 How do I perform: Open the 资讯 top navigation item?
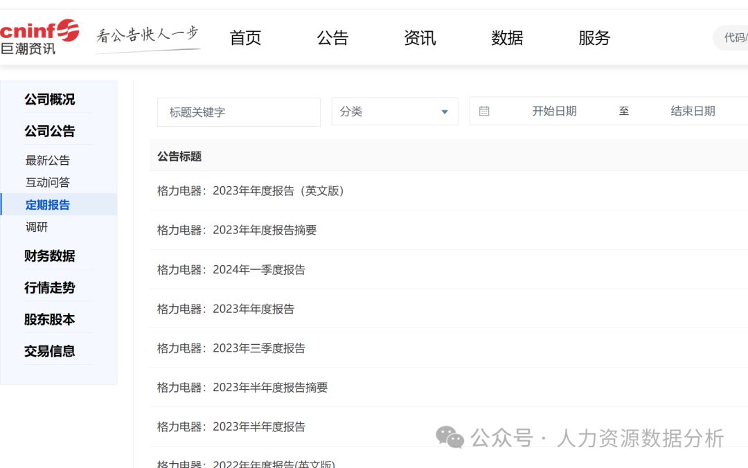pyautogui.click(x=420, y=37)
